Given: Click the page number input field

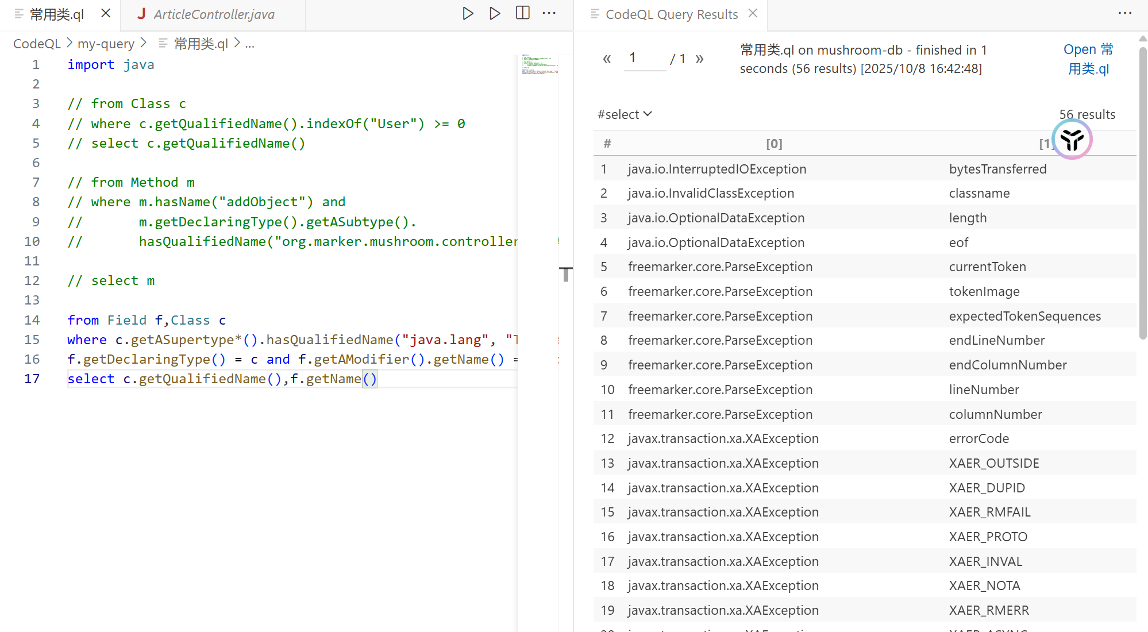Looking at the screenshot, I should 645,58.
